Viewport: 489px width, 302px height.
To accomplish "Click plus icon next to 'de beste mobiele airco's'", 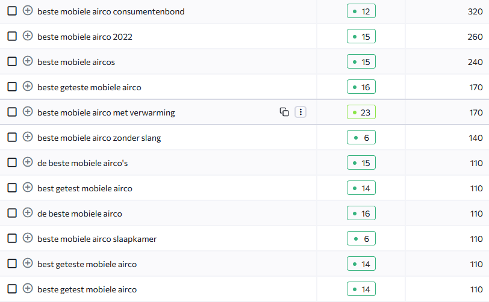I will coord(28,162).
